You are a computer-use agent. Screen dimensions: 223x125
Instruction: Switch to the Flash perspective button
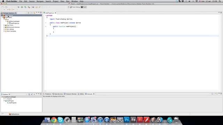pos(84,7)
